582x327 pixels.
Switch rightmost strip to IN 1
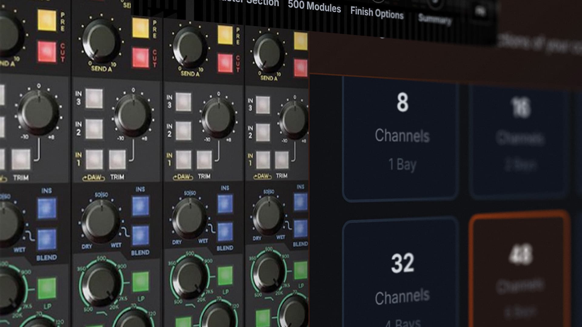coord(263,160)
